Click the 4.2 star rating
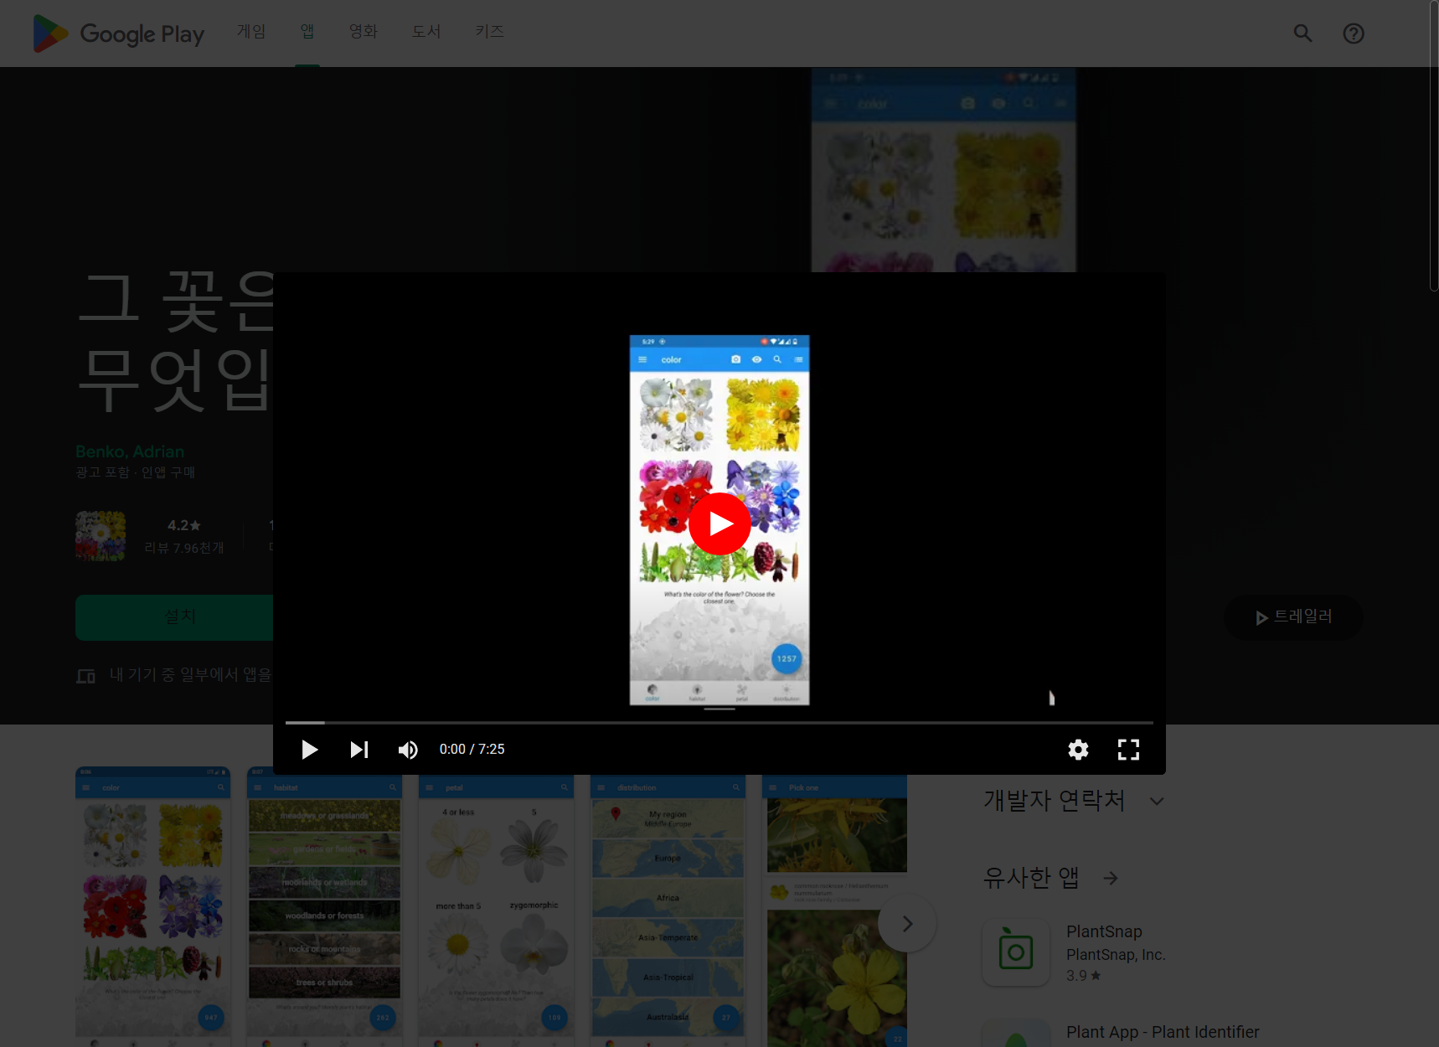This screenshot has height=1047, width=1439. coord(183,525)
